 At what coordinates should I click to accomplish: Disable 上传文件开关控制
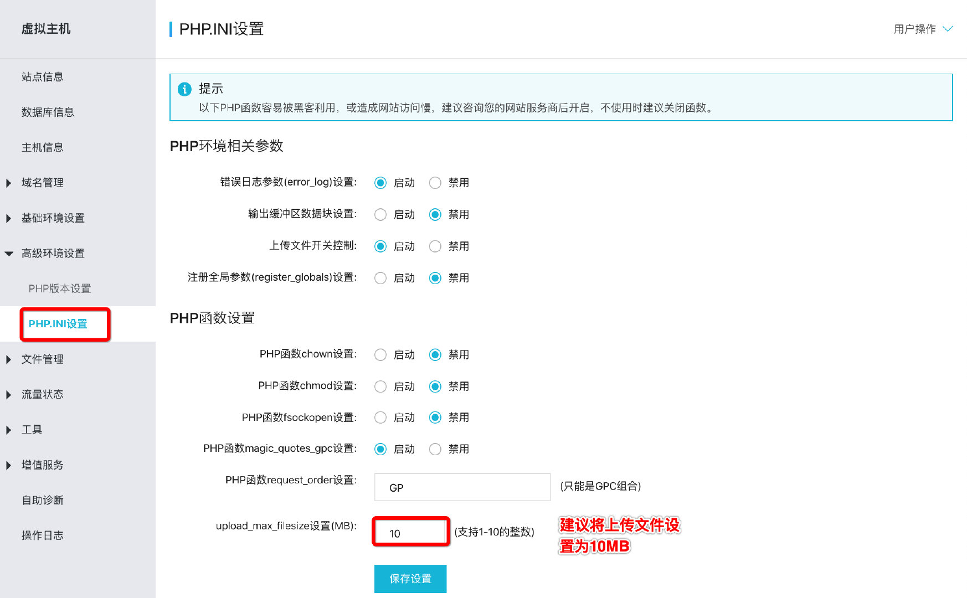pos(435,246)
